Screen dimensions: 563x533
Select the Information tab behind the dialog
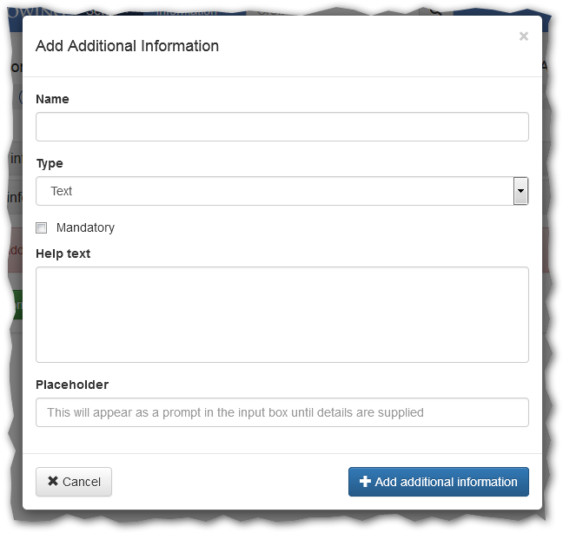(x=186, y=10)
